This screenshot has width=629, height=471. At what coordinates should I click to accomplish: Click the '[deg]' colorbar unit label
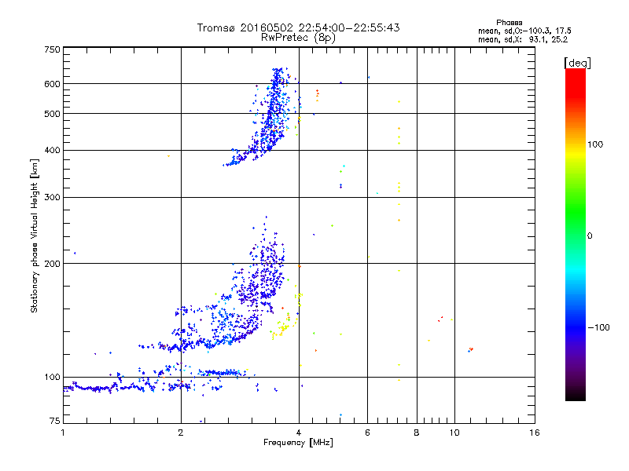click(577, 63)
